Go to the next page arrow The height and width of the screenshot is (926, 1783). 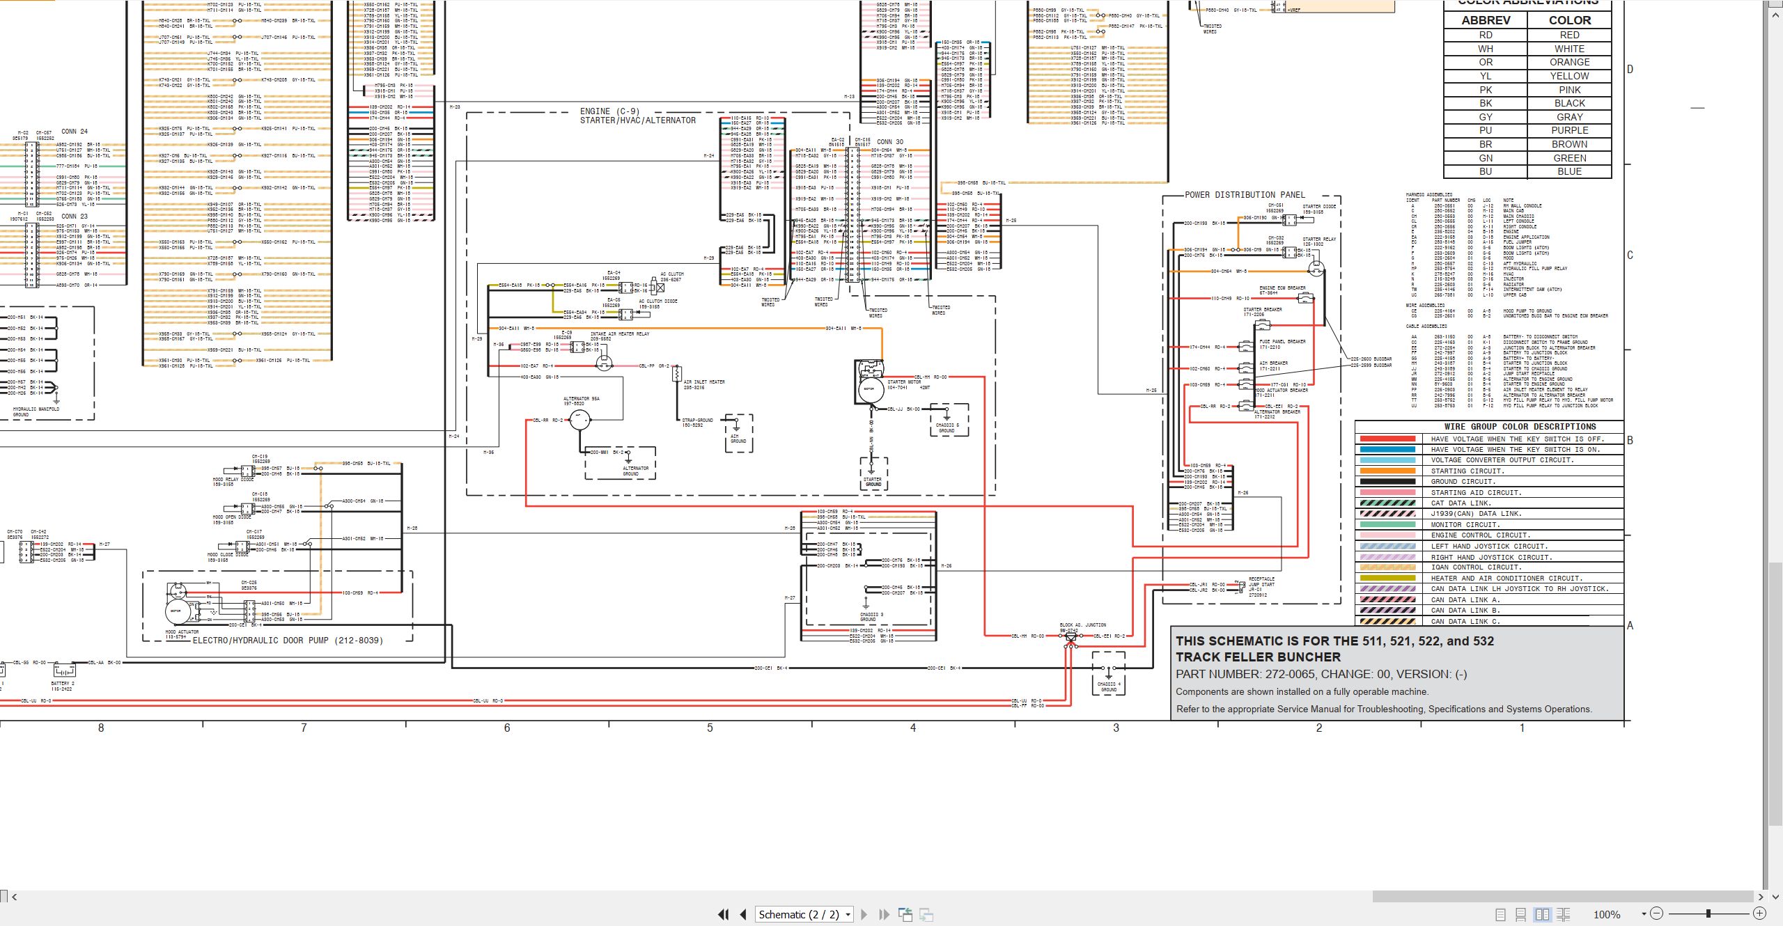tap(864, 914)
